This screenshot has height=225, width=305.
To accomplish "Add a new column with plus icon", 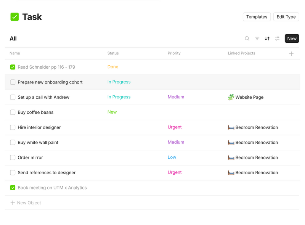I will point(291,54).
